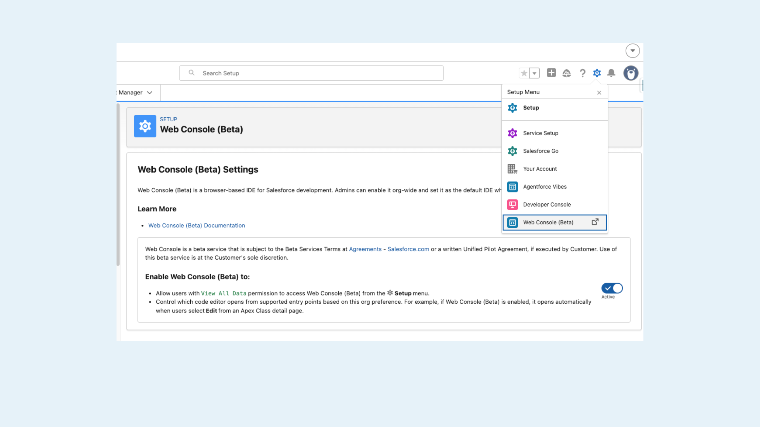
Task: Select Setup in the Setup Menu
Action: pos(554,108)
